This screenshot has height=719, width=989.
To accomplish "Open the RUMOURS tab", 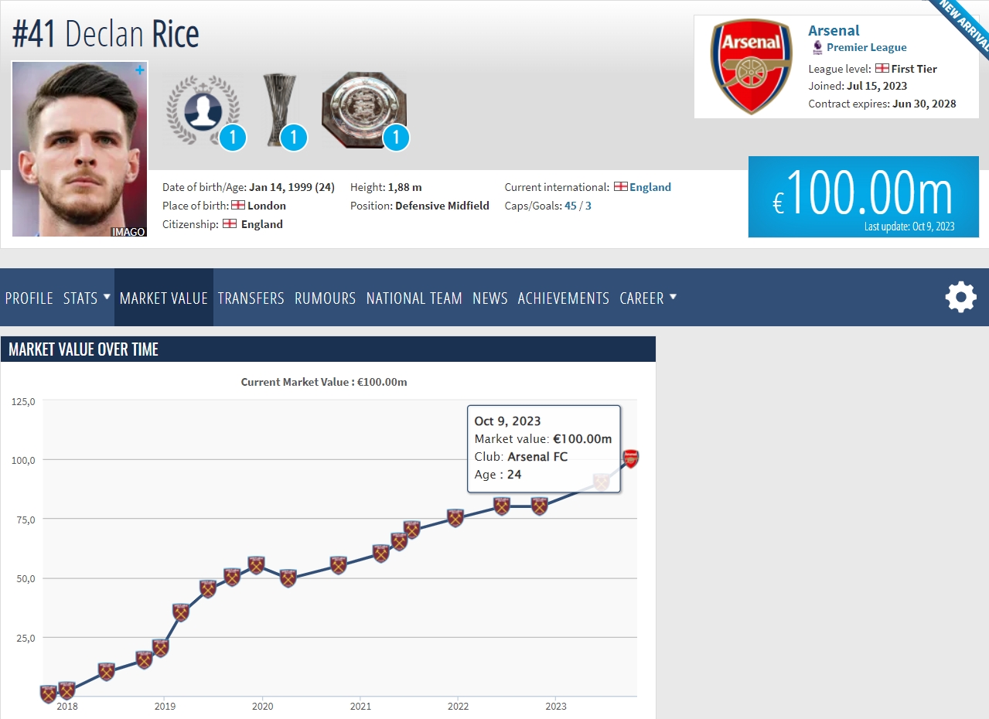I will [x=326, y=298].
